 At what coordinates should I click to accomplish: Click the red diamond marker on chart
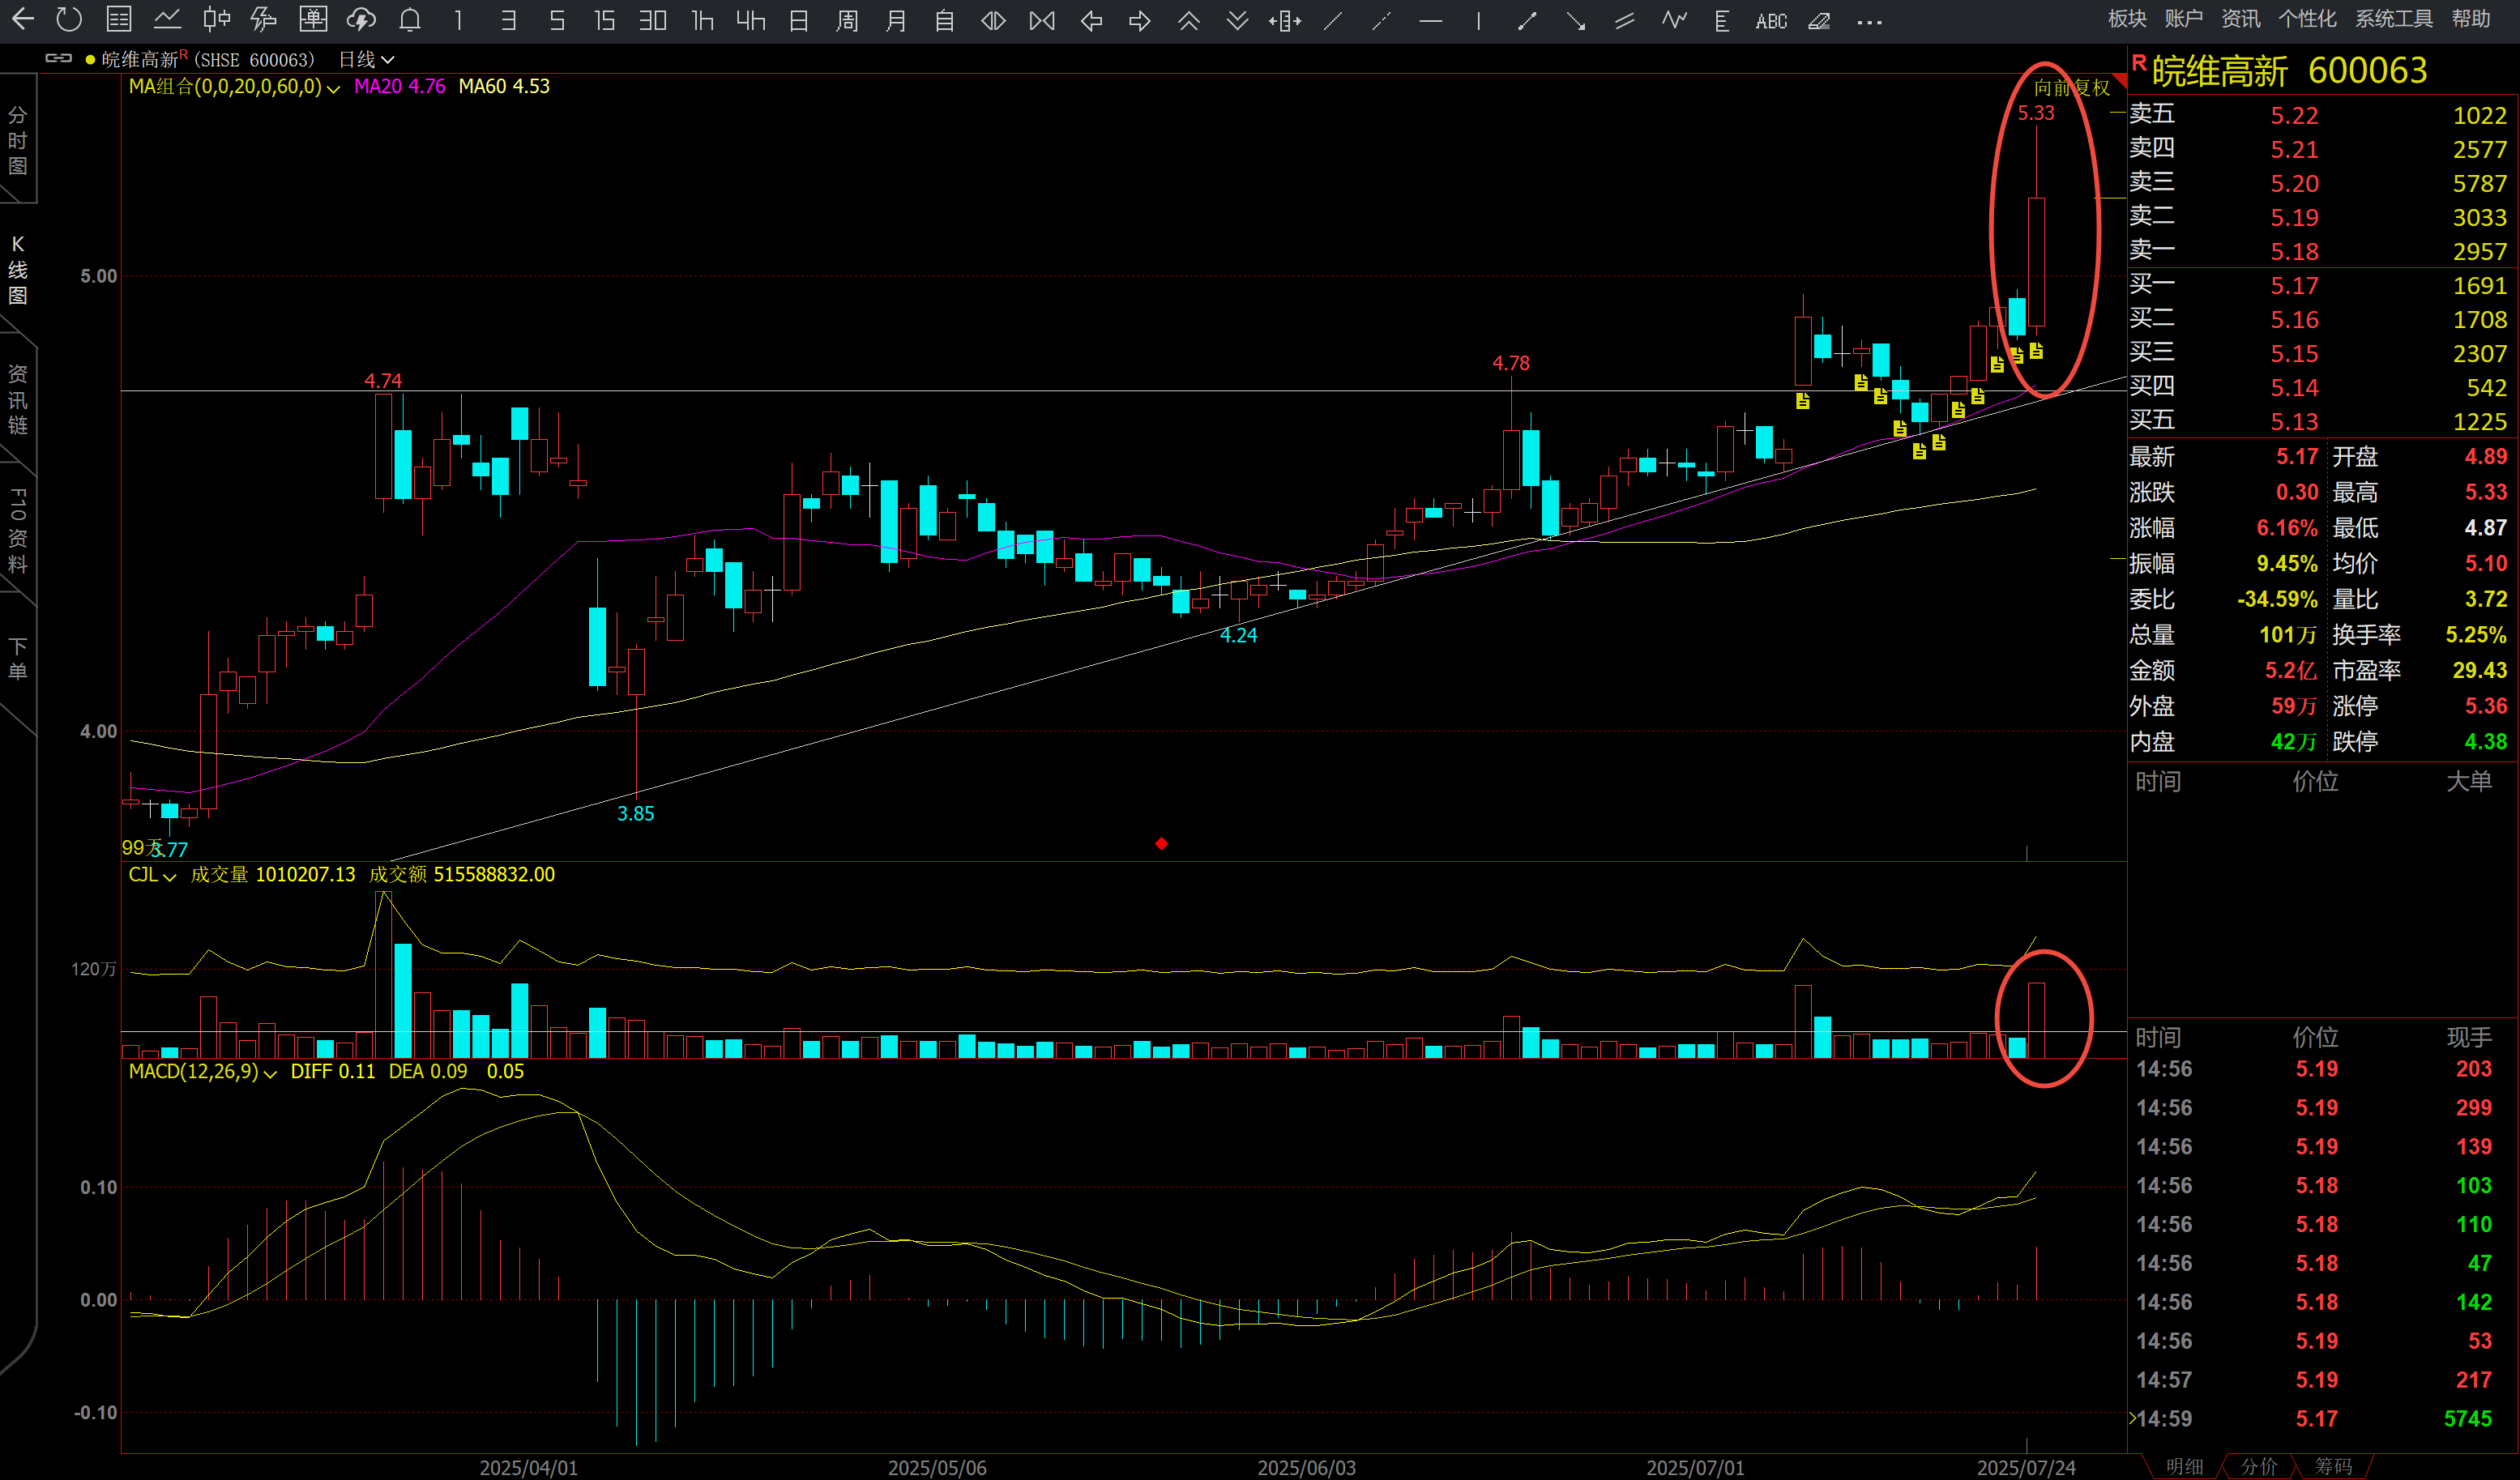1161,844
